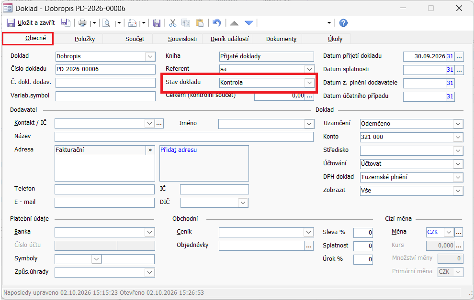Click into the E - mail field
The image size is (474, 300).
pyautogui.click(x=104, y=203)
